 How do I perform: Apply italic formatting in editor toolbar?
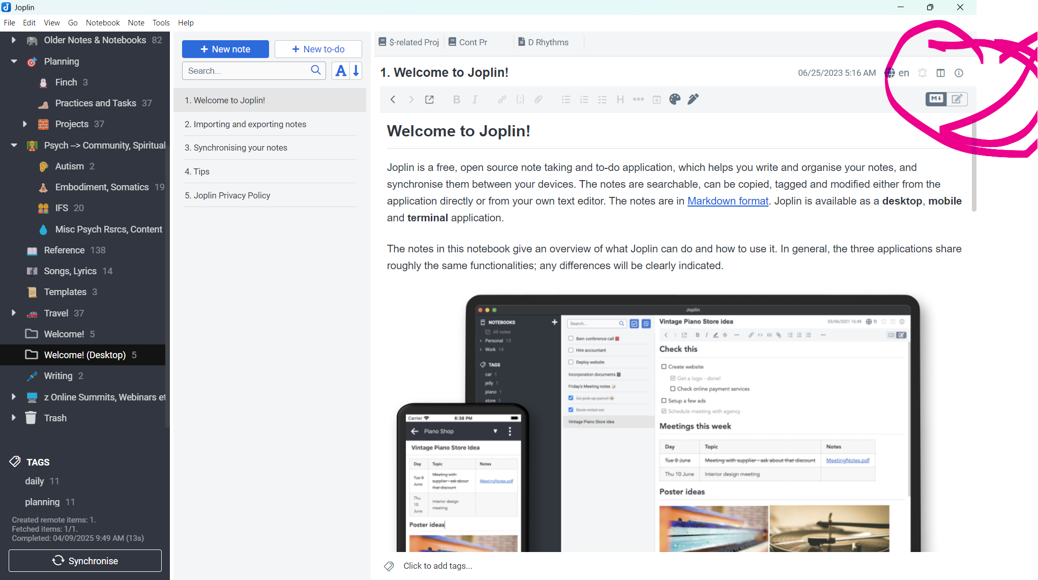(x=474, y=99)
